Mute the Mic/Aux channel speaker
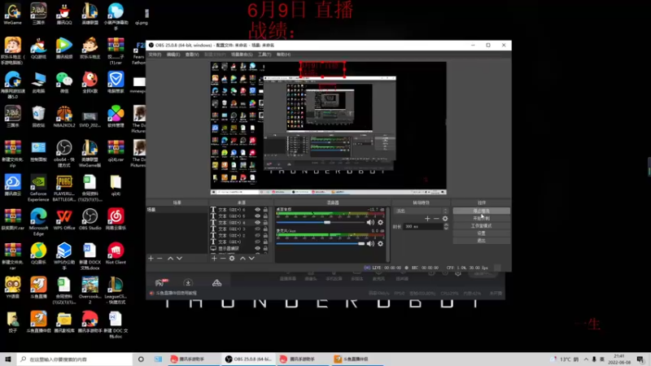Viewport: 651px width, 366px height. pyautogui.click(x=370, y=243)
